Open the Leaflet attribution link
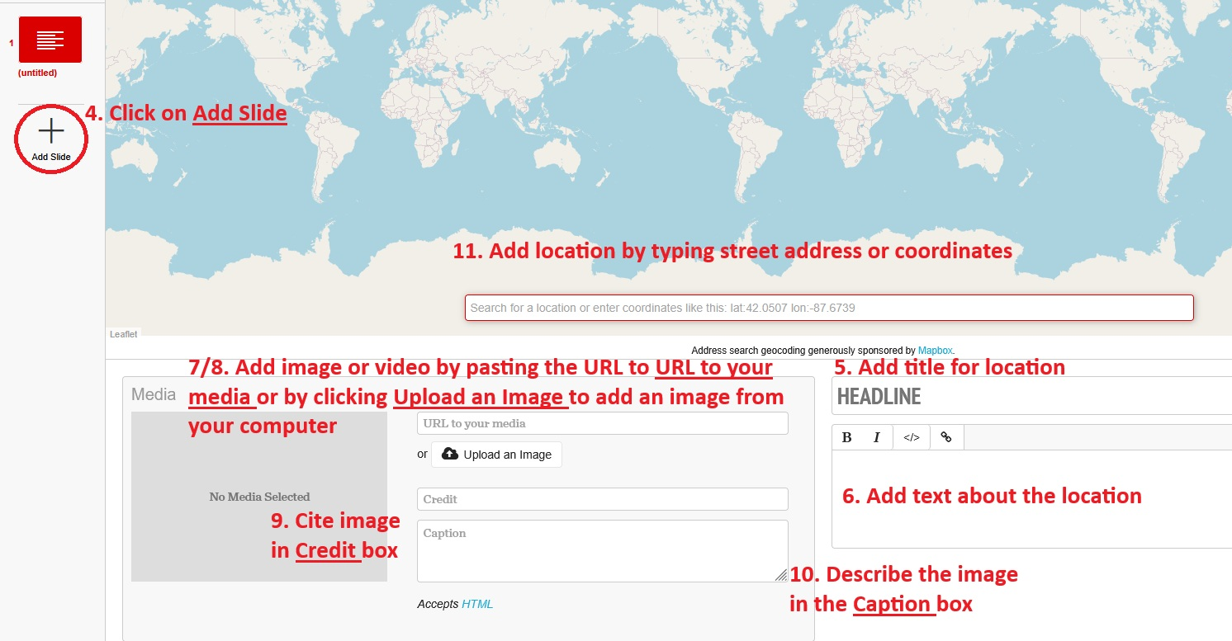The height and width of the screenshot is (641, 1232). point(124,334)
